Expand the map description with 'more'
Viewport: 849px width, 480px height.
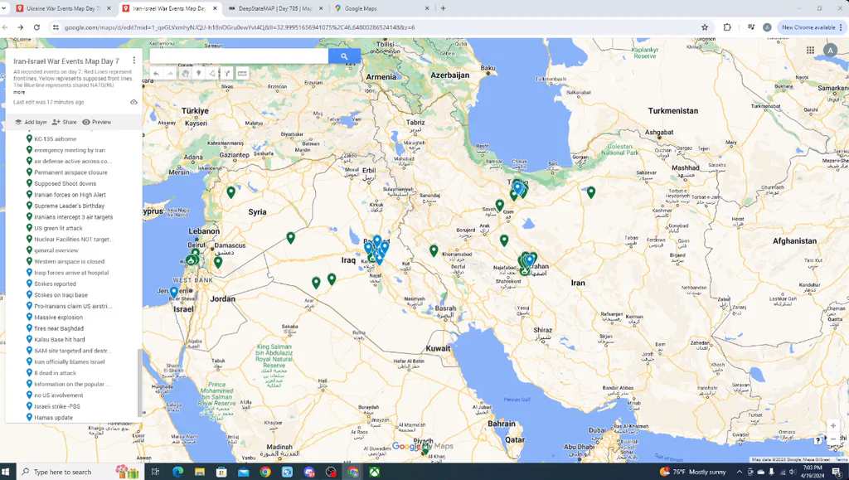coord(19,92)
